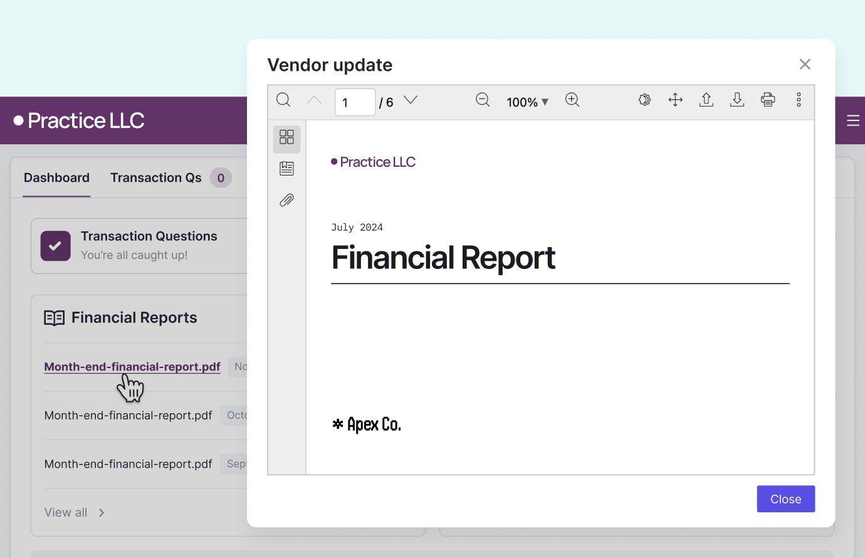The height and width of the screenshot is (558, 865).
Task: Select the thumbnails view in the sidebar
Action: click(286, 138)
